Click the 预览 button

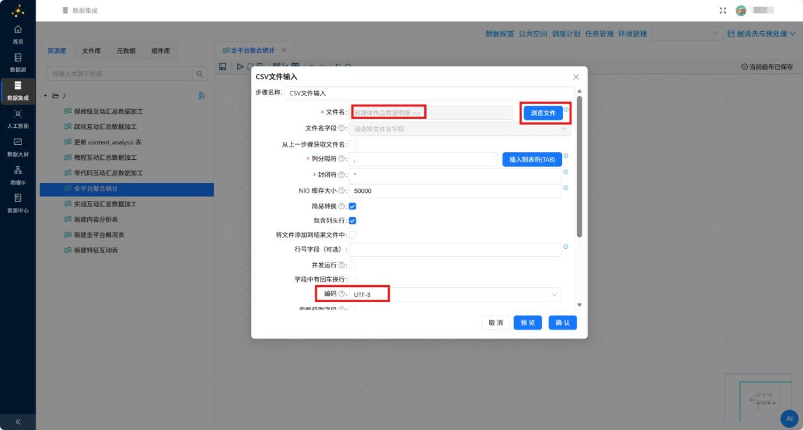coord(528,323)
